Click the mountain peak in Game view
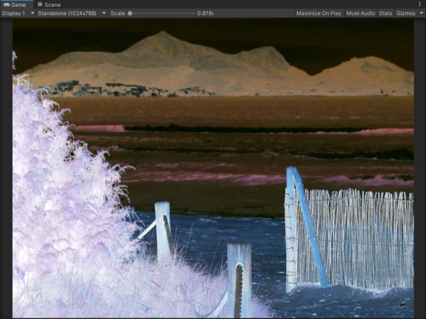The image size is (426, 319). [161, 36]
